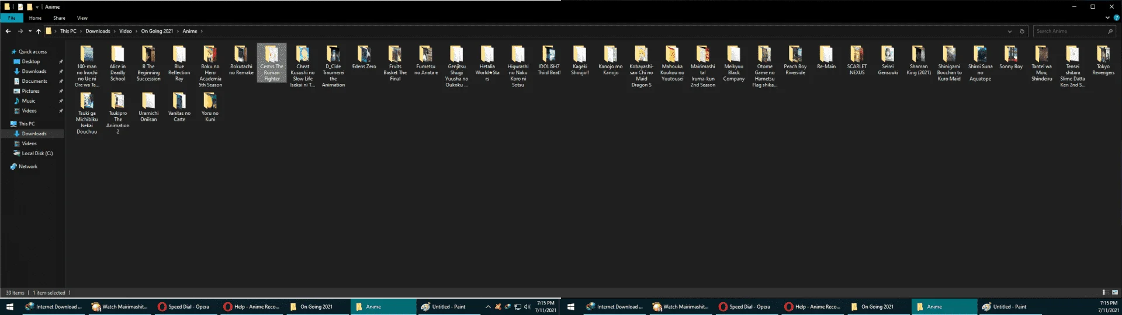Screen dimensions: 1122x315
Task: Select the Tsuki ga Michibiku Isekai Douchuu folder
Action: 87,113
